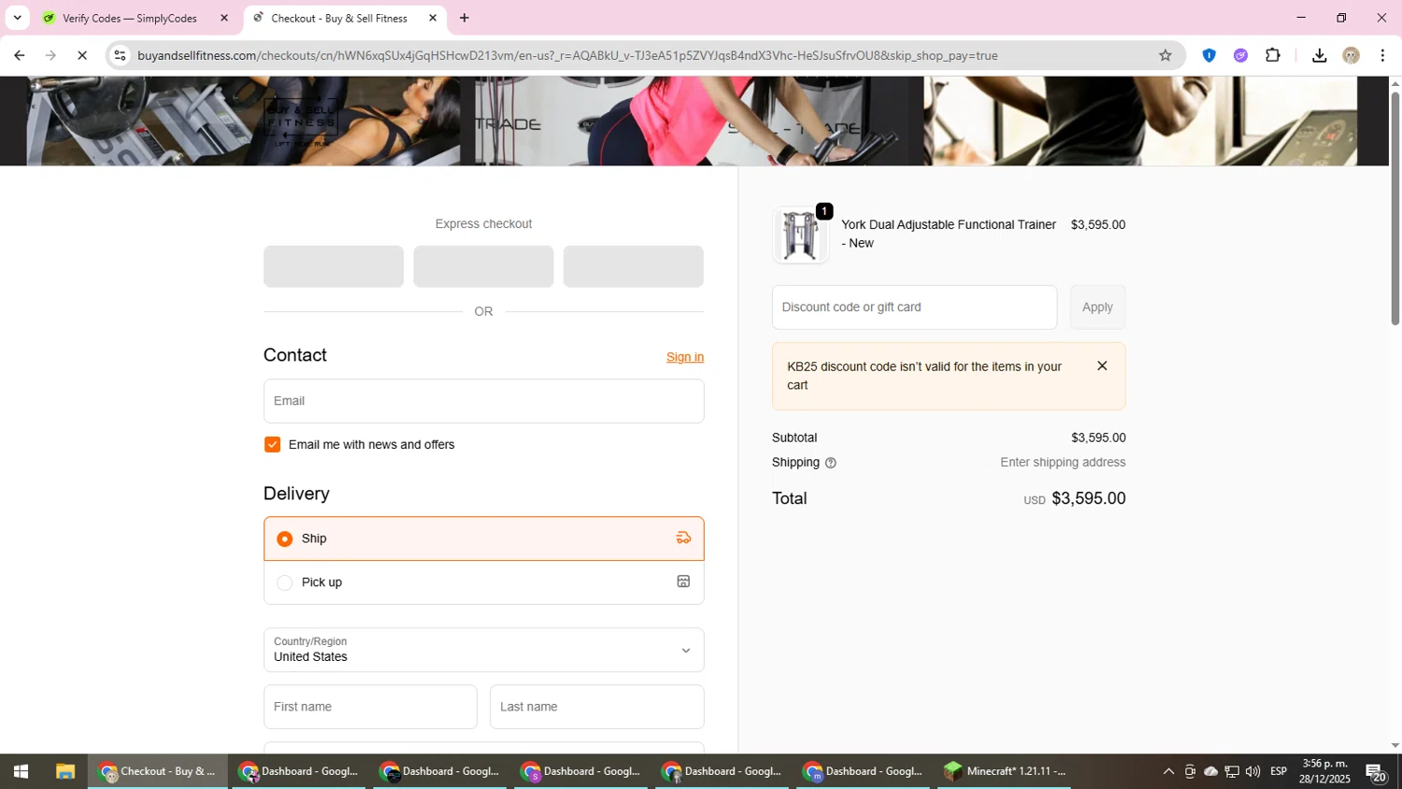The image size is (1402, 789).
Task: Open the taskbar clock showing 3:56 p. m.
Action: 1324,771
